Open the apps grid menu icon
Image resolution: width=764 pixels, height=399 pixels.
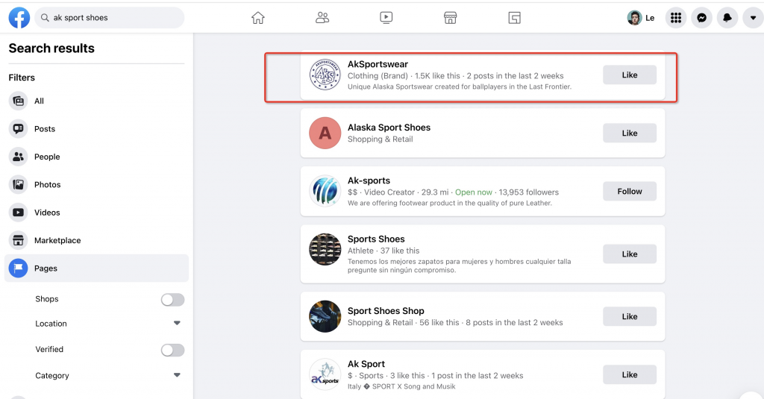tap(676, 18)
